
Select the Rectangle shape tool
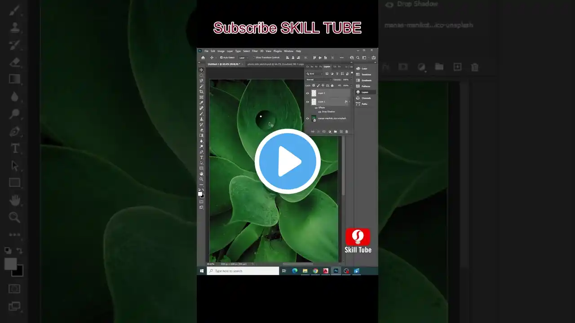click(x=201, y=168)
